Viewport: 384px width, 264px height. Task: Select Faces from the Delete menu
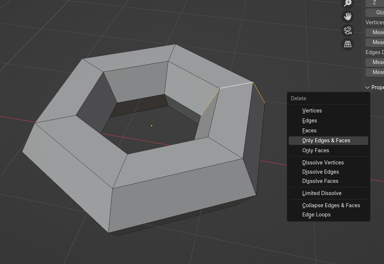click(x=328, y=131)
